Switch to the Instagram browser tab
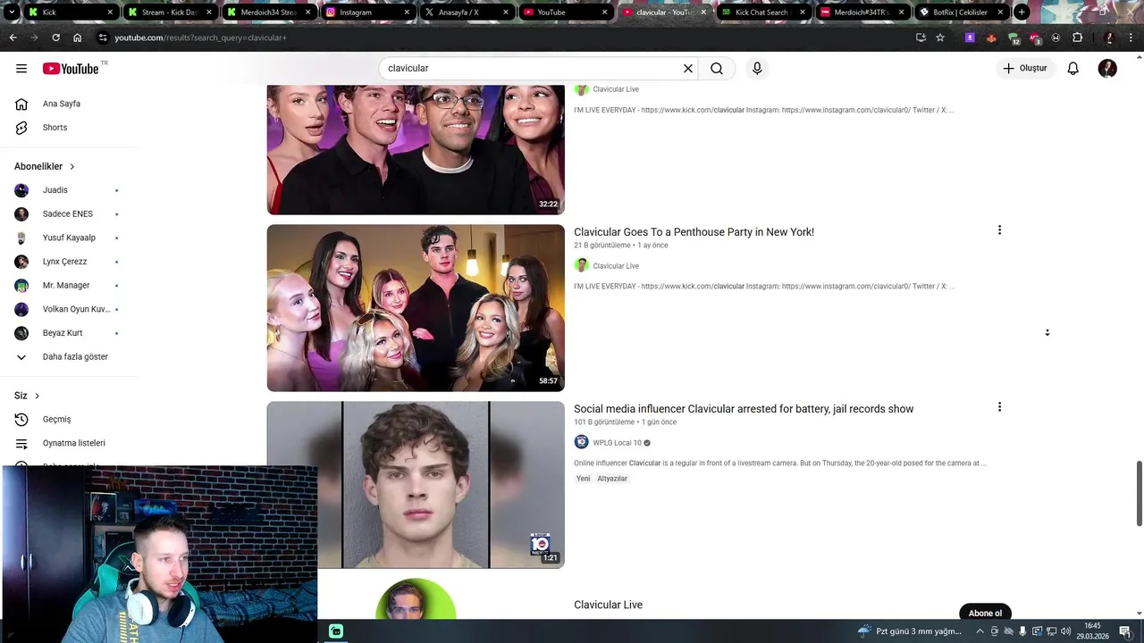The height and width of the screenshot is (643, 1144). click(x=369, y=13)
